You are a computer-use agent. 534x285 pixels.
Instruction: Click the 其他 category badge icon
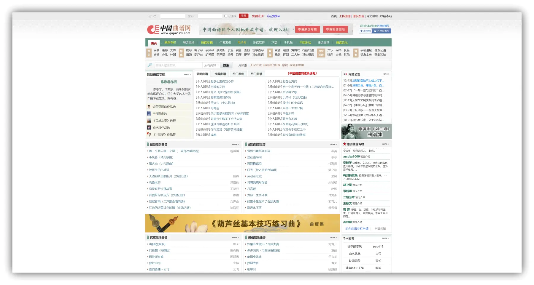(356, 53)
